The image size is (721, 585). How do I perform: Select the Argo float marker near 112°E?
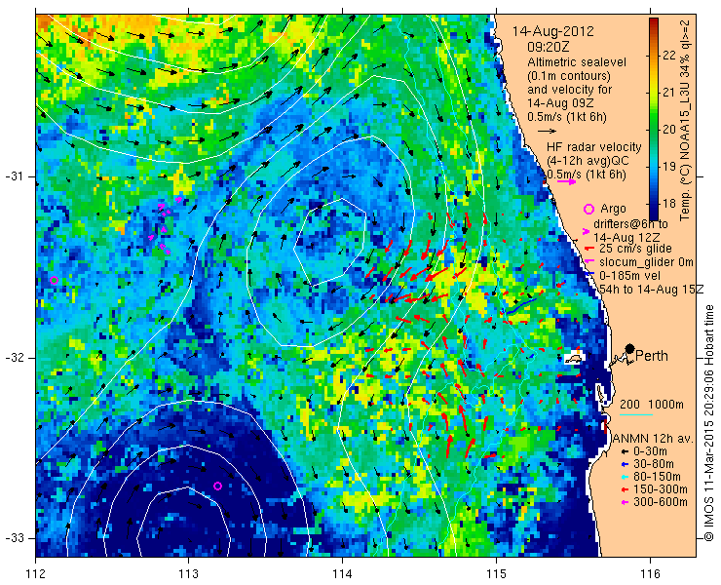[55, 280]
